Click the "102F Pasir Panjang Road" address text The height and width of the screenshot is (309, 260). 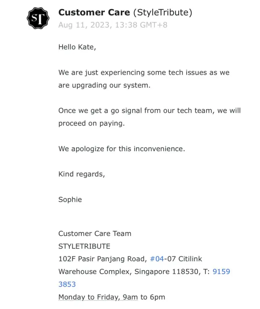click(x=102, y=259)
